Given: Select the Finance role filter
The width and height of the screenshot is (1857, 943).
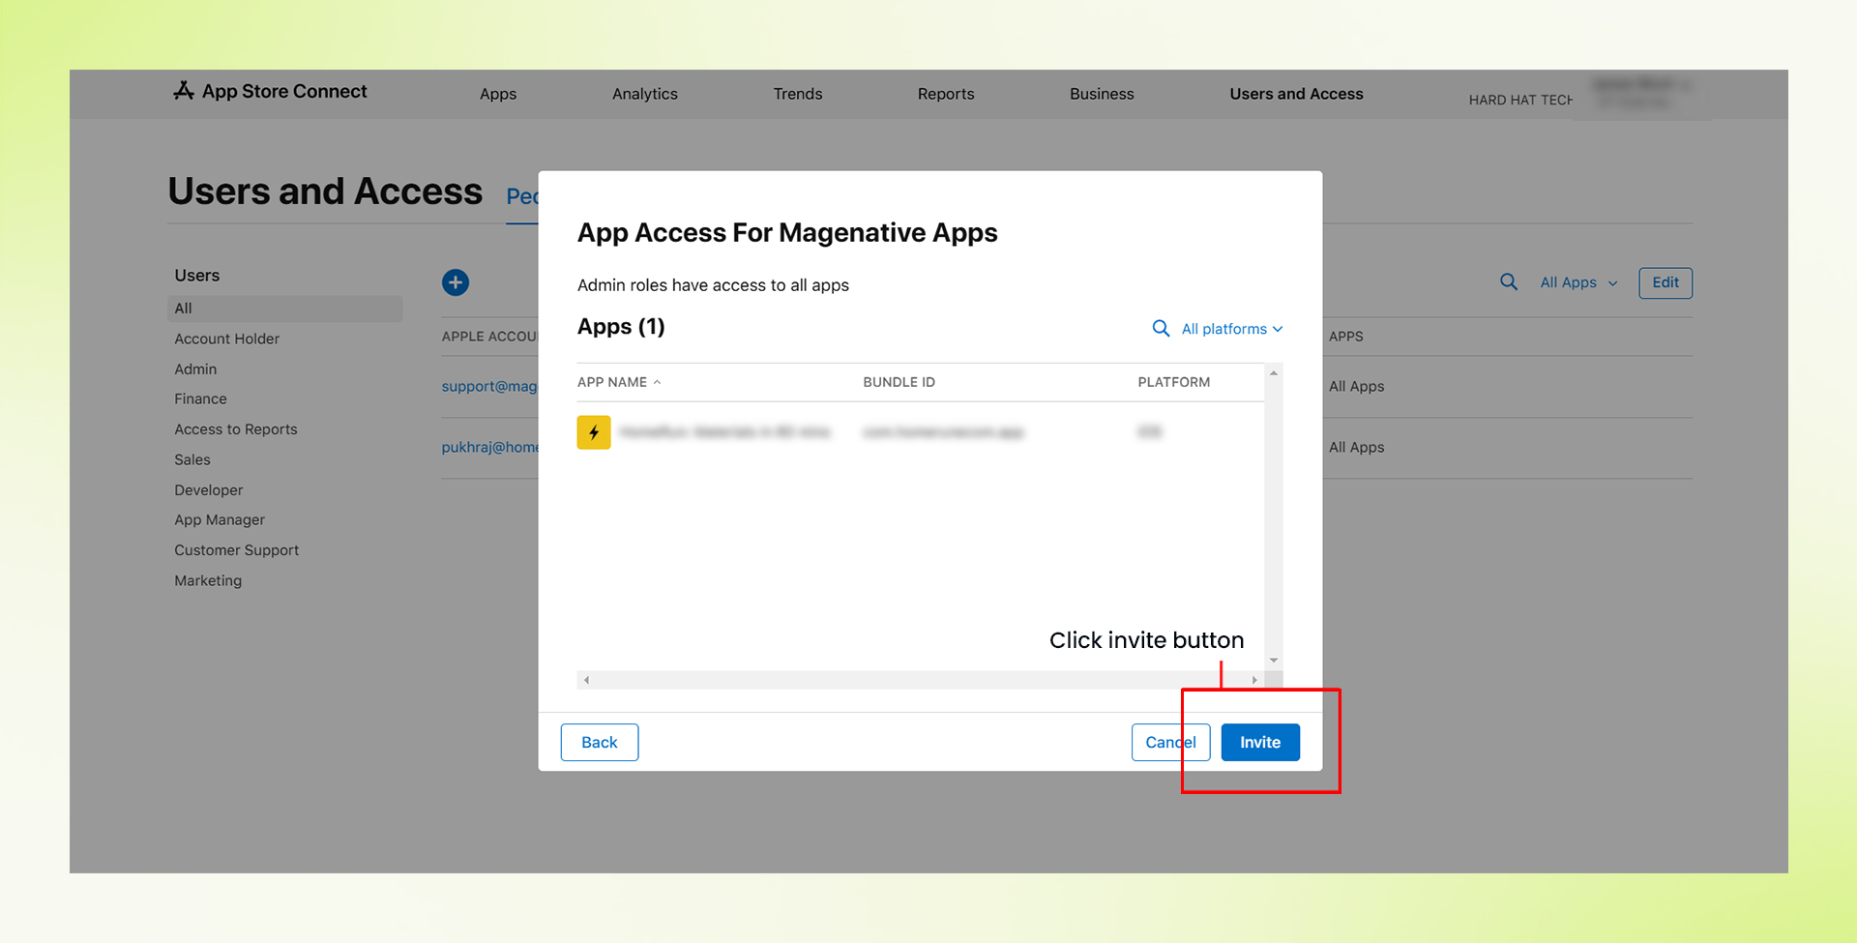Looking at the screenshot, I should [x=200, y=399].
